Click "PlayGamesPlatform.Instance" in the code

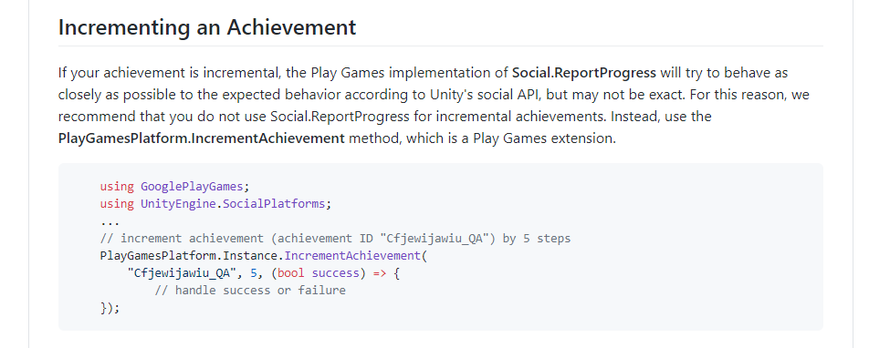[188, 256]
